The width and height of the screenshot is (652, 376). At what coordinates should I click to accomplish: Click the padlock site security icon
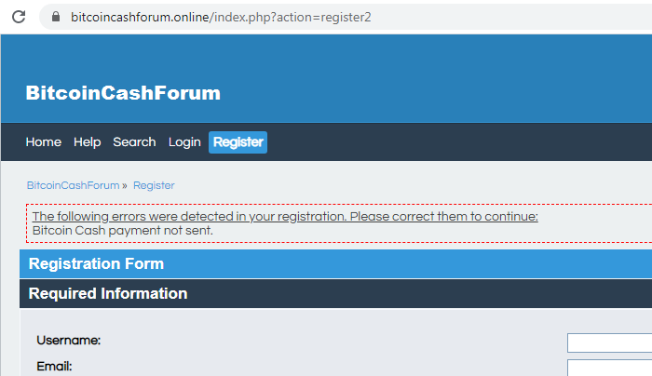(56, 17)
